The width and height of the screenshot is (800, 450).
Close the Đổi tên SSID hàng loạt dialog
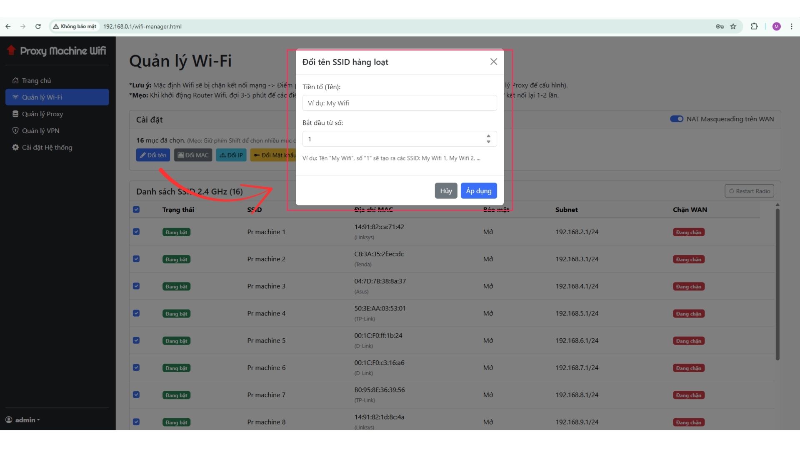coord(494,62)
